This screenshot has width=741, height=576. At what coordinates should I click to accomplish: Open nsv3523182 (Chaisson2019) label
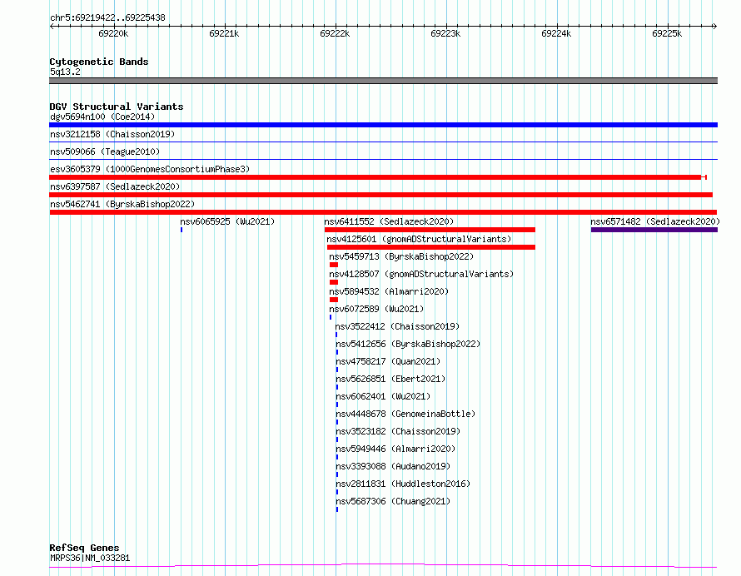(x=398, y=431)
